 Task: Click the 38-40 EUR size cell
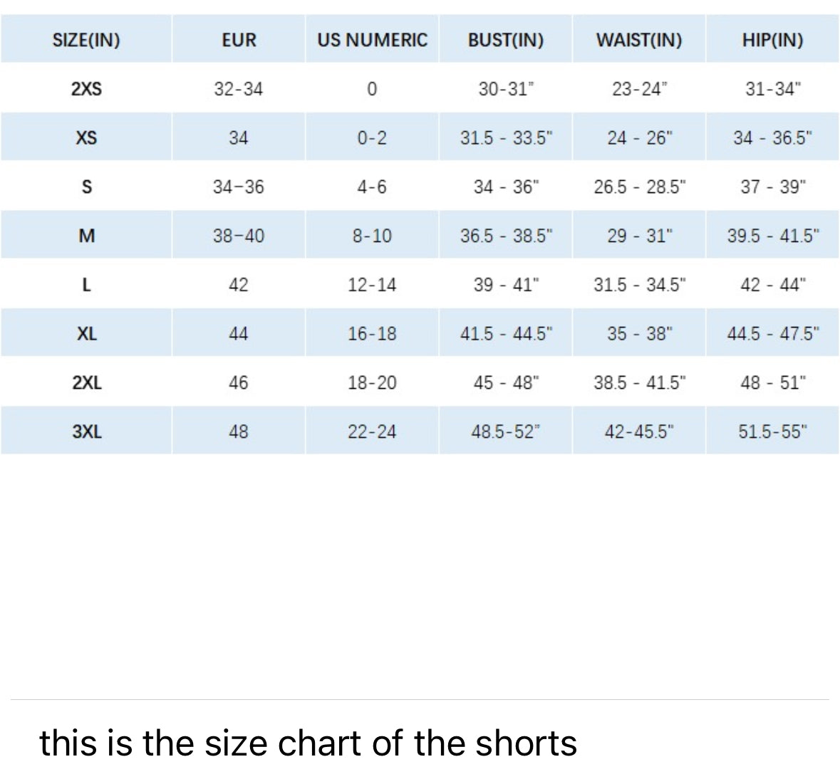click(239, 236)
